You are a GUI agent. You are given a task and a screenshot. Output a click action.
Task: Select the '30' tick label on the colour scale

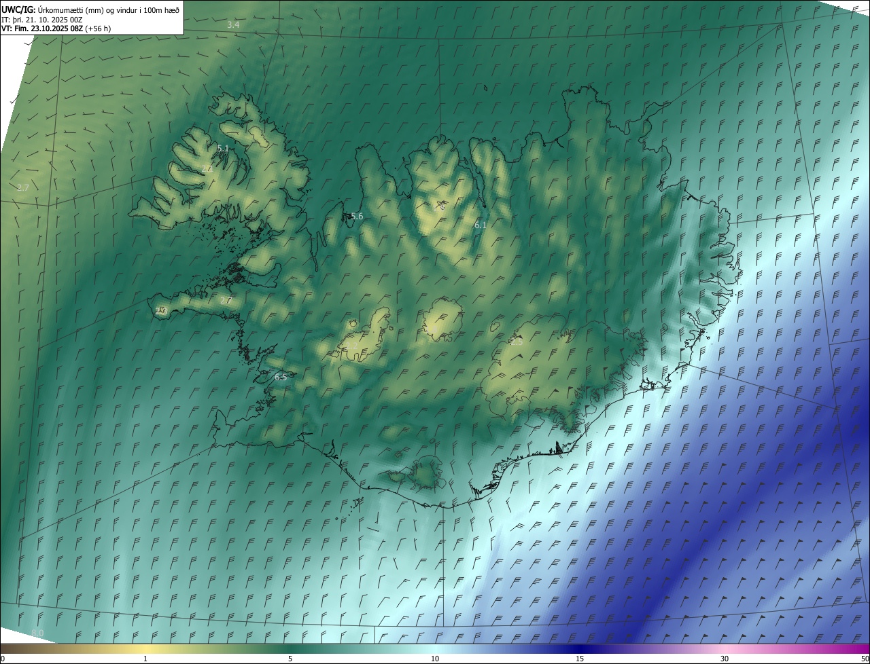(x=725, y=659)
